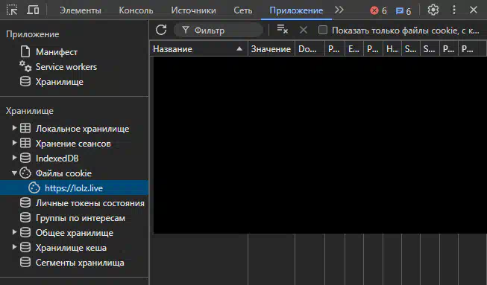Sort by E... column header
This screenshot has height=285, width=487.
[354, 49]
